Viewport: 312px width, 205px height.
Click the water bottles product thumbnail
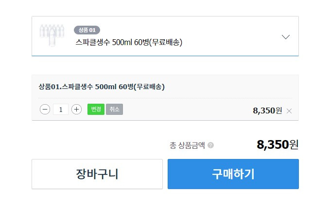[x=52, y=35]
